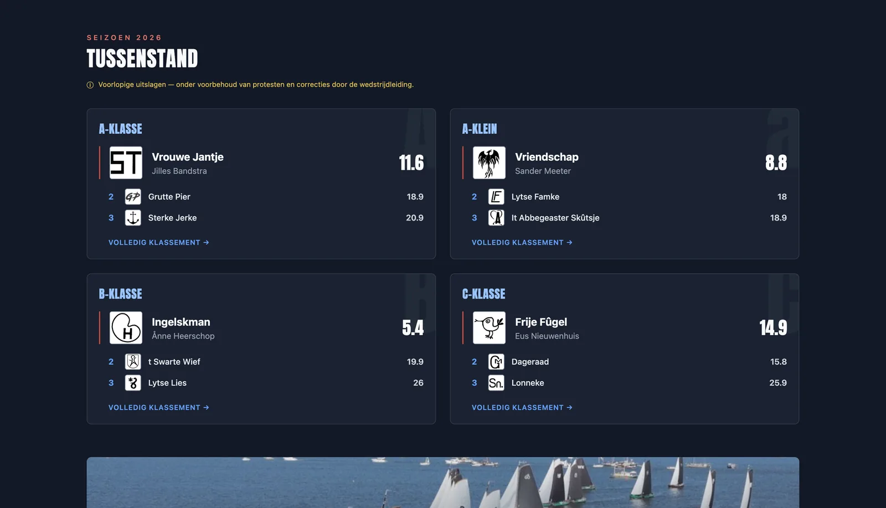Open B-Klasse Volledig Klassement link

click(x=159, y=407)
